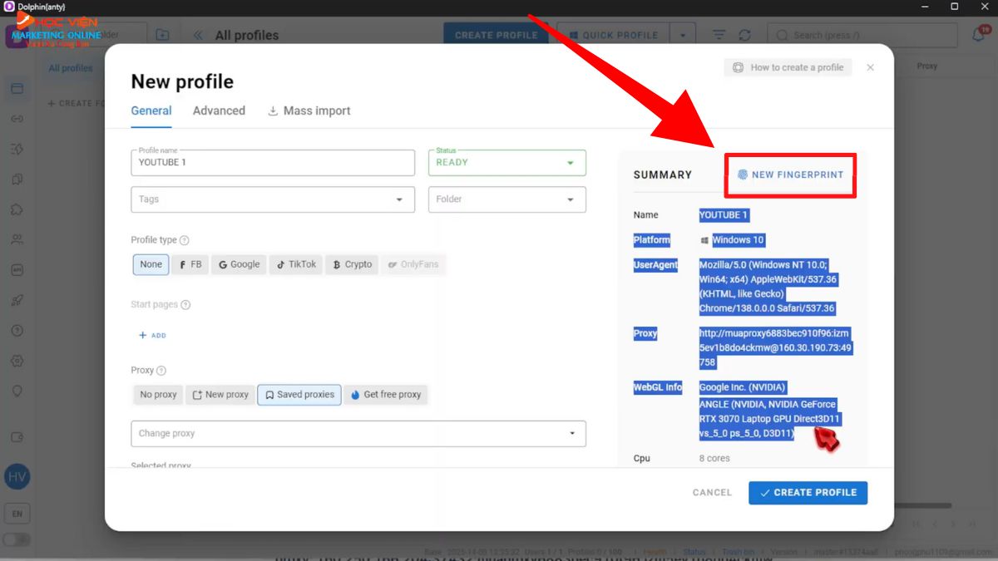Toggle the theme switch at sidebar bottom
This screenshot has height=561, width=998.
[x=17, y=539]
